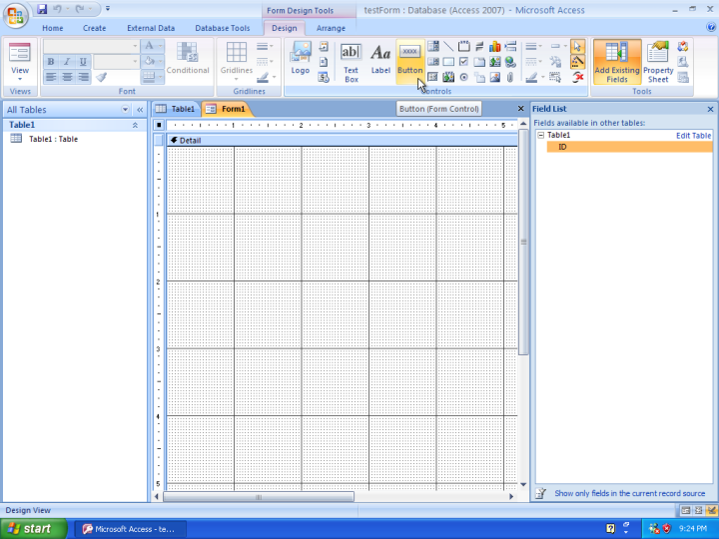The image size is (719, 539).
Task: Click the Select All controls icon
Action: tap(556, 78)
